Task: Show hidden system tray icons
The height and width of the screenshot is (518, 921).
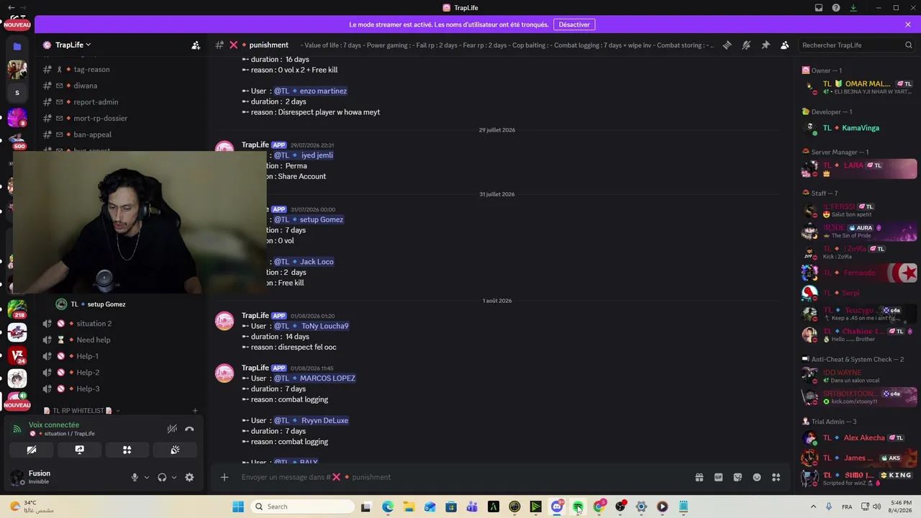Action: 813,506
